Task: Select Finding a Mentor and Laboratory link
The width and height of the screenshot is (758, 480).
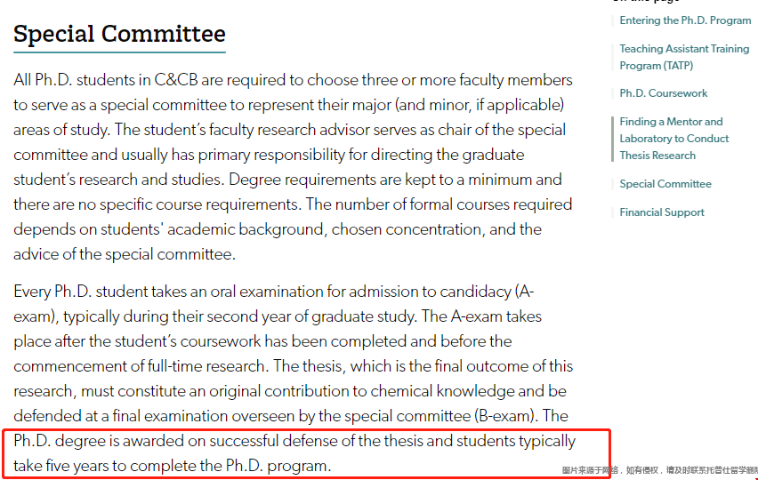Action: pyautogui.click(x=673, y=139)
